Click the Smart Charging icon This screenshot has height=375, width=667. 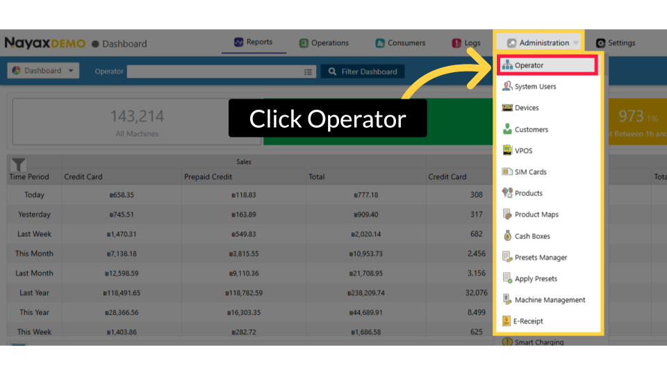click(x=507, y=342)
